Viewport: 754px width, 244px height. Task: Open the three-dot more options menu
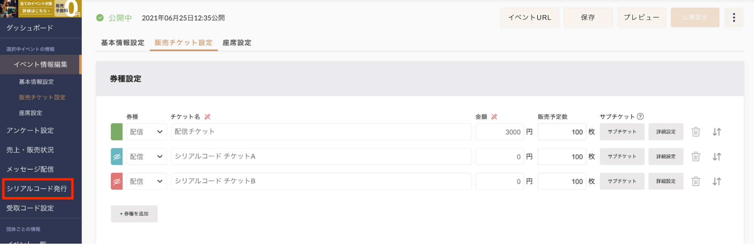coord(734,17)
